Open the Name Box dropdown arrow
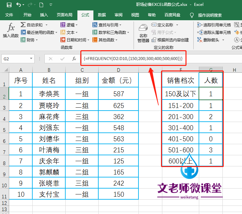 tap(31, 59)
